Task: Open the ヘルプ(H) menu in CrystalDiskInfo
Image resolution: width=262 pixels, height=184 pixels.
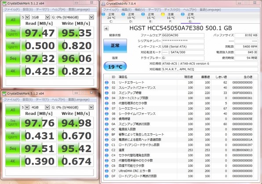Action: tap(189, 10)
